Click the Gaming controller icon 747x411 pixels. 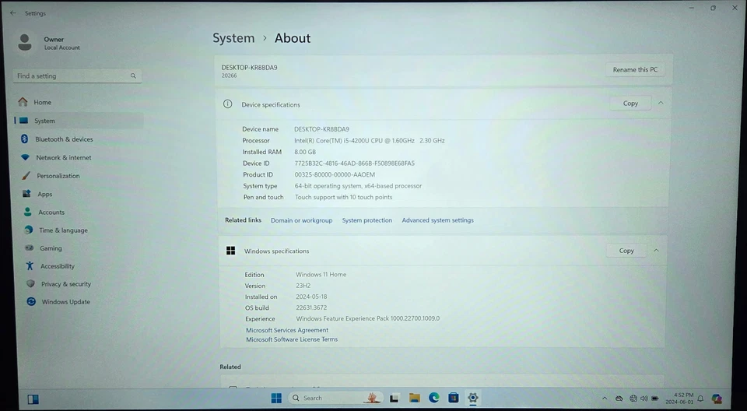(30, 248)
